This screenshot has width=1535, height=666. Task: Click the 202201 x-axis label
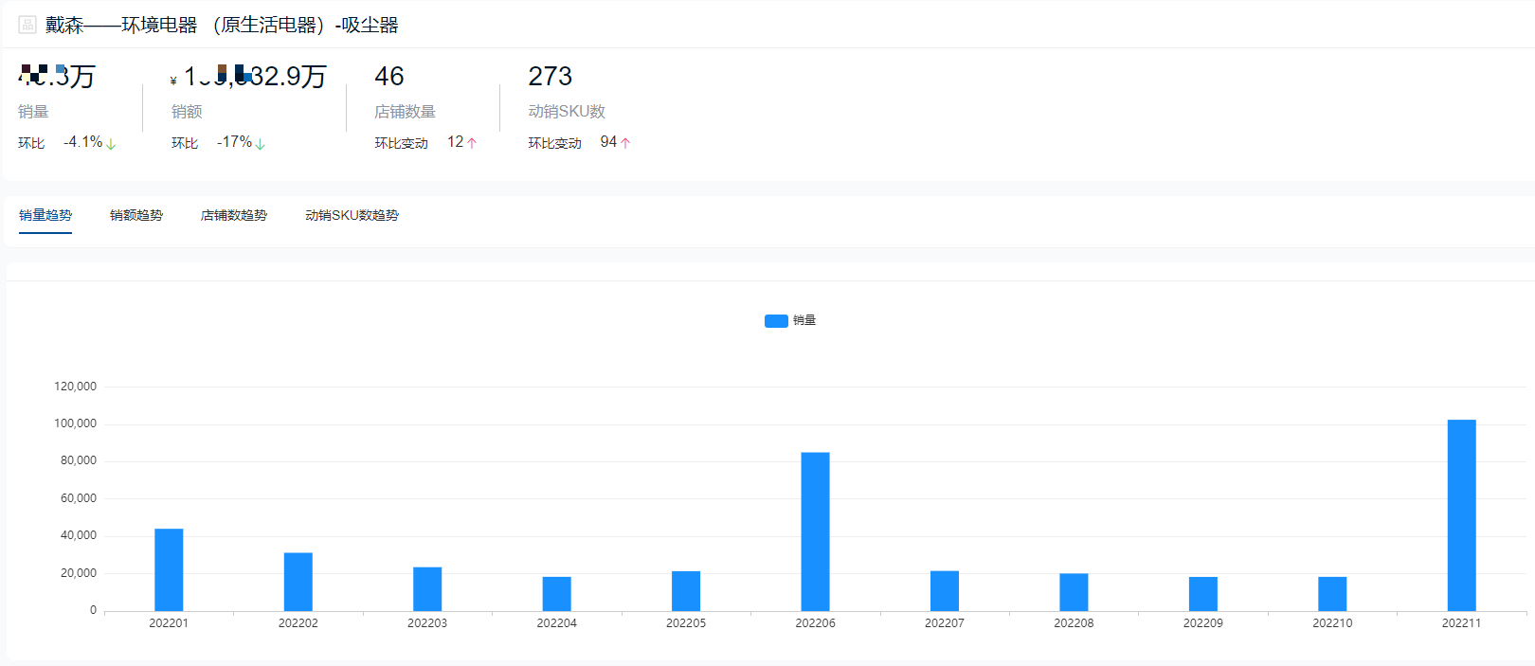click(x=169, y=623)
